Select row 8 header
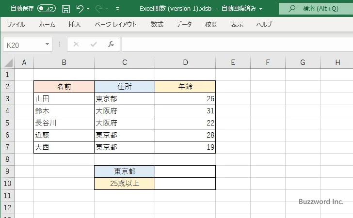The image size is (353, 218). [x=7, y=159]
